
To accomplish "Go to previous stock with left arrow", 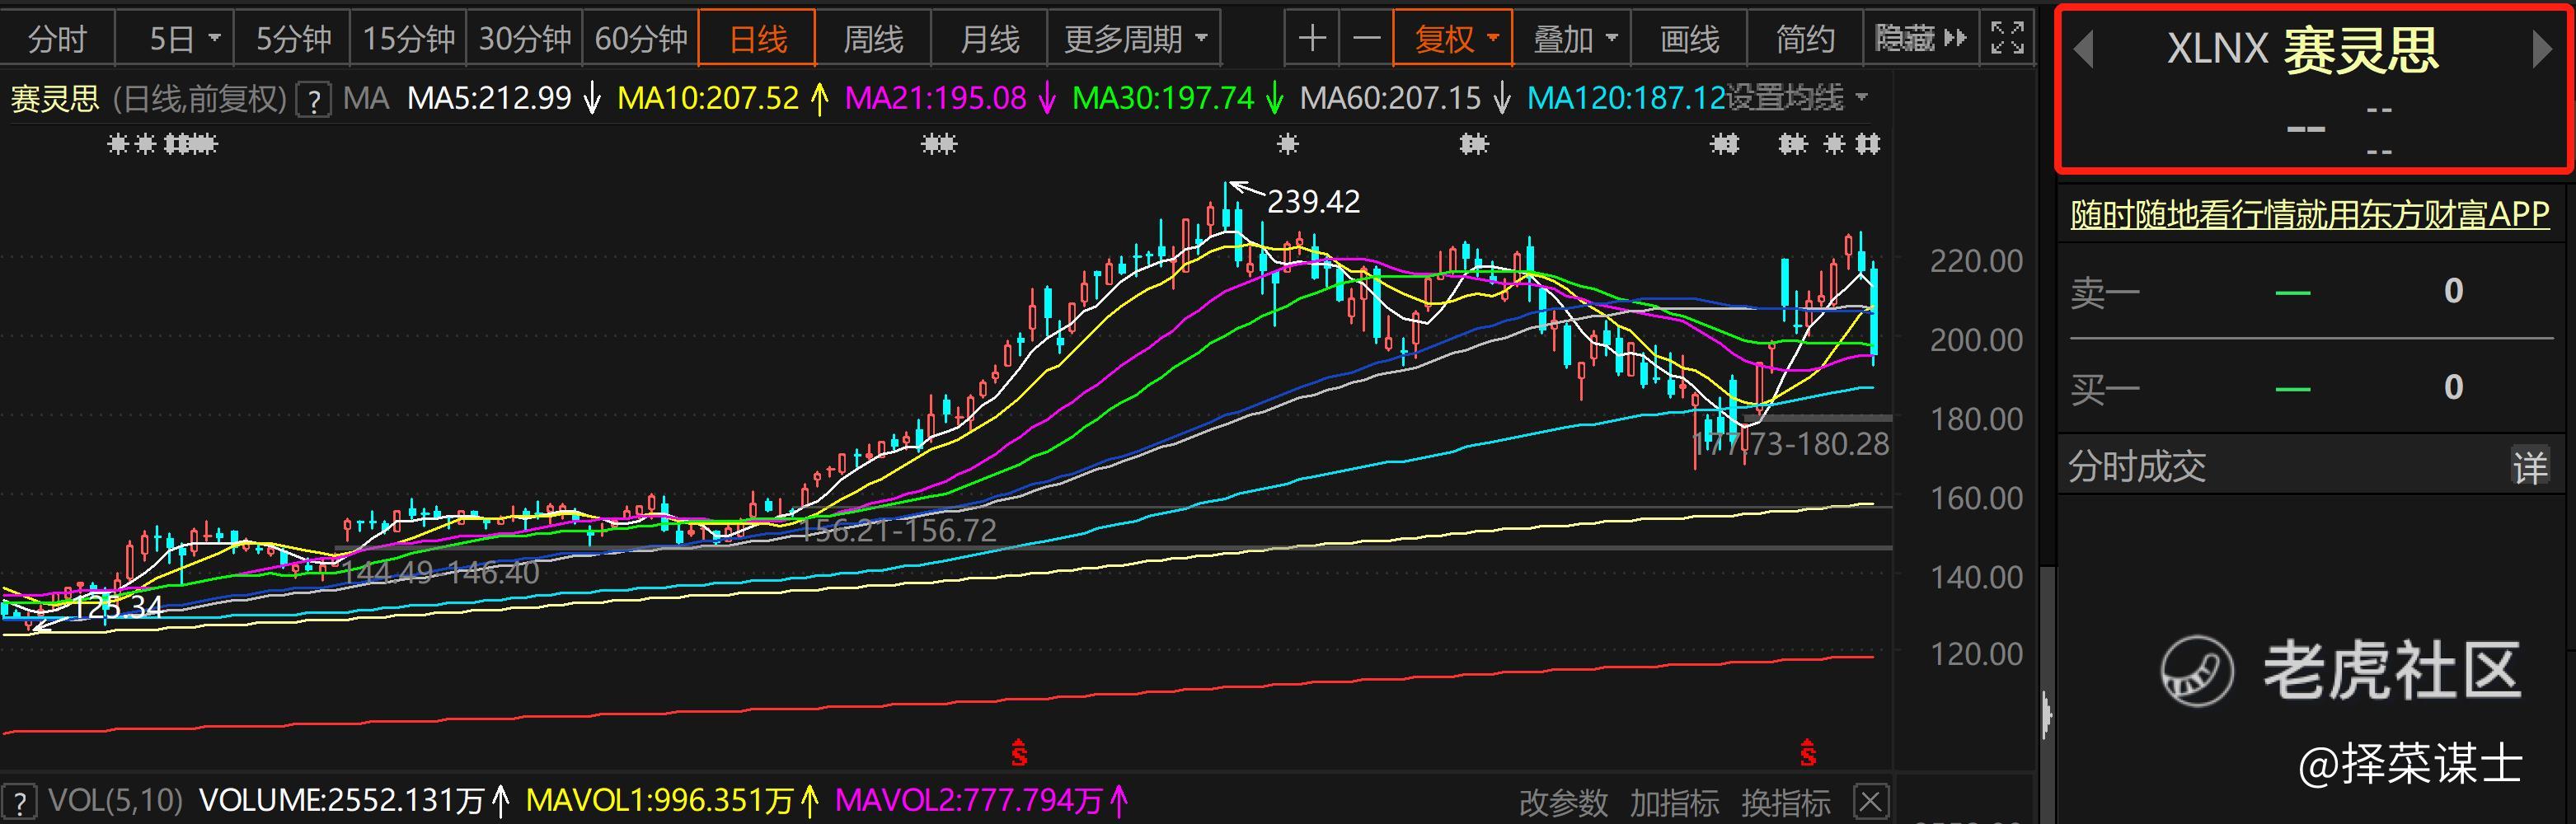I will pyautogui.click(x=2084, y=49).
